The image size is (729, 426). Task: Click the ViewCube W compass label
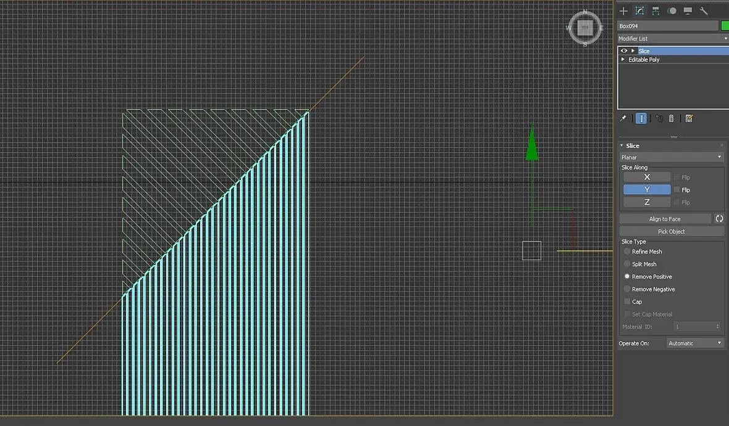pyautogui.click(x=568, y=28)
